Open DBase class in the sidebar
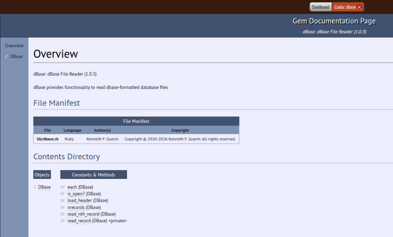The height and width of the screenshot is (237, 393). point(16,57)
